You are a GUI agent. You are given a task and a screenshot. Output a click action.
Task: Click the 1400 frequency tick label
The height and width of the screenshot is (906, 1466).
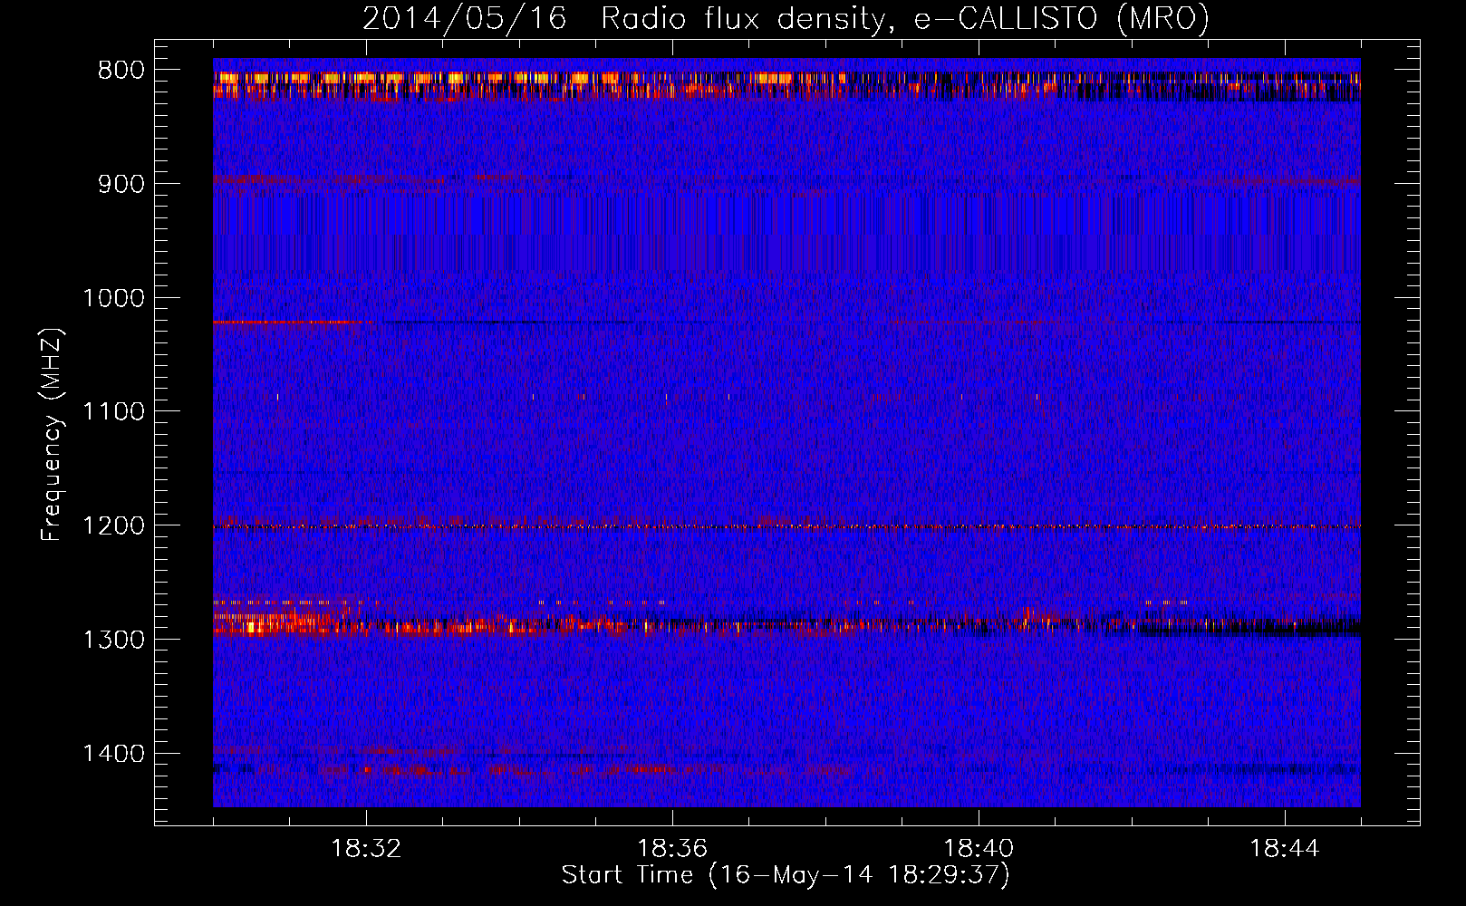(x=113, y=754)
